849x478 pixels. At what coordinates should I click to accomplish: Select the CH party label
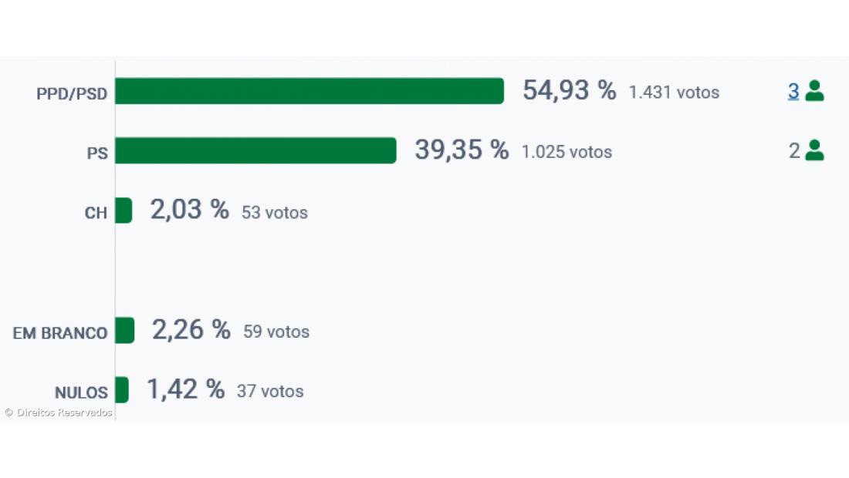[96, 214]
